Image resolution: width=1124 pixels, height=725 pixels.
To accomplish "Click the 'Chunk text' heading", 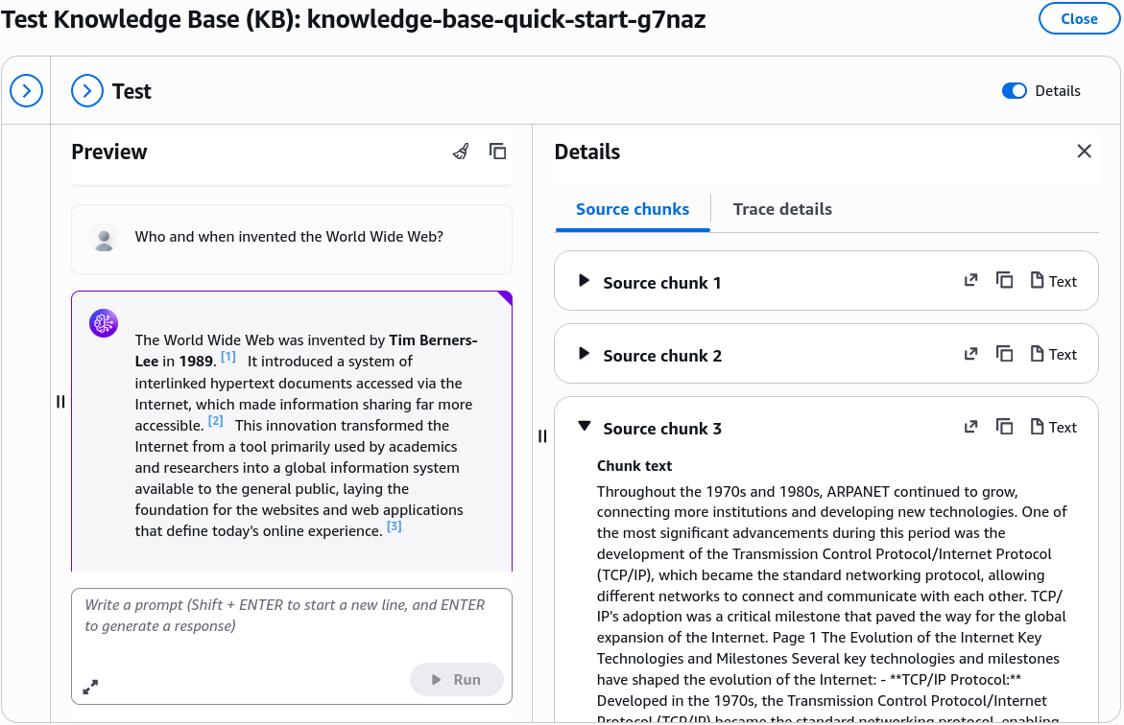I will coord(634,466).
